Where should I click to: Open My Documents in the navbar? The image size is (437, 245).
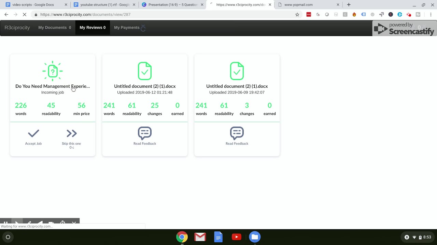(x=55, y=28)
